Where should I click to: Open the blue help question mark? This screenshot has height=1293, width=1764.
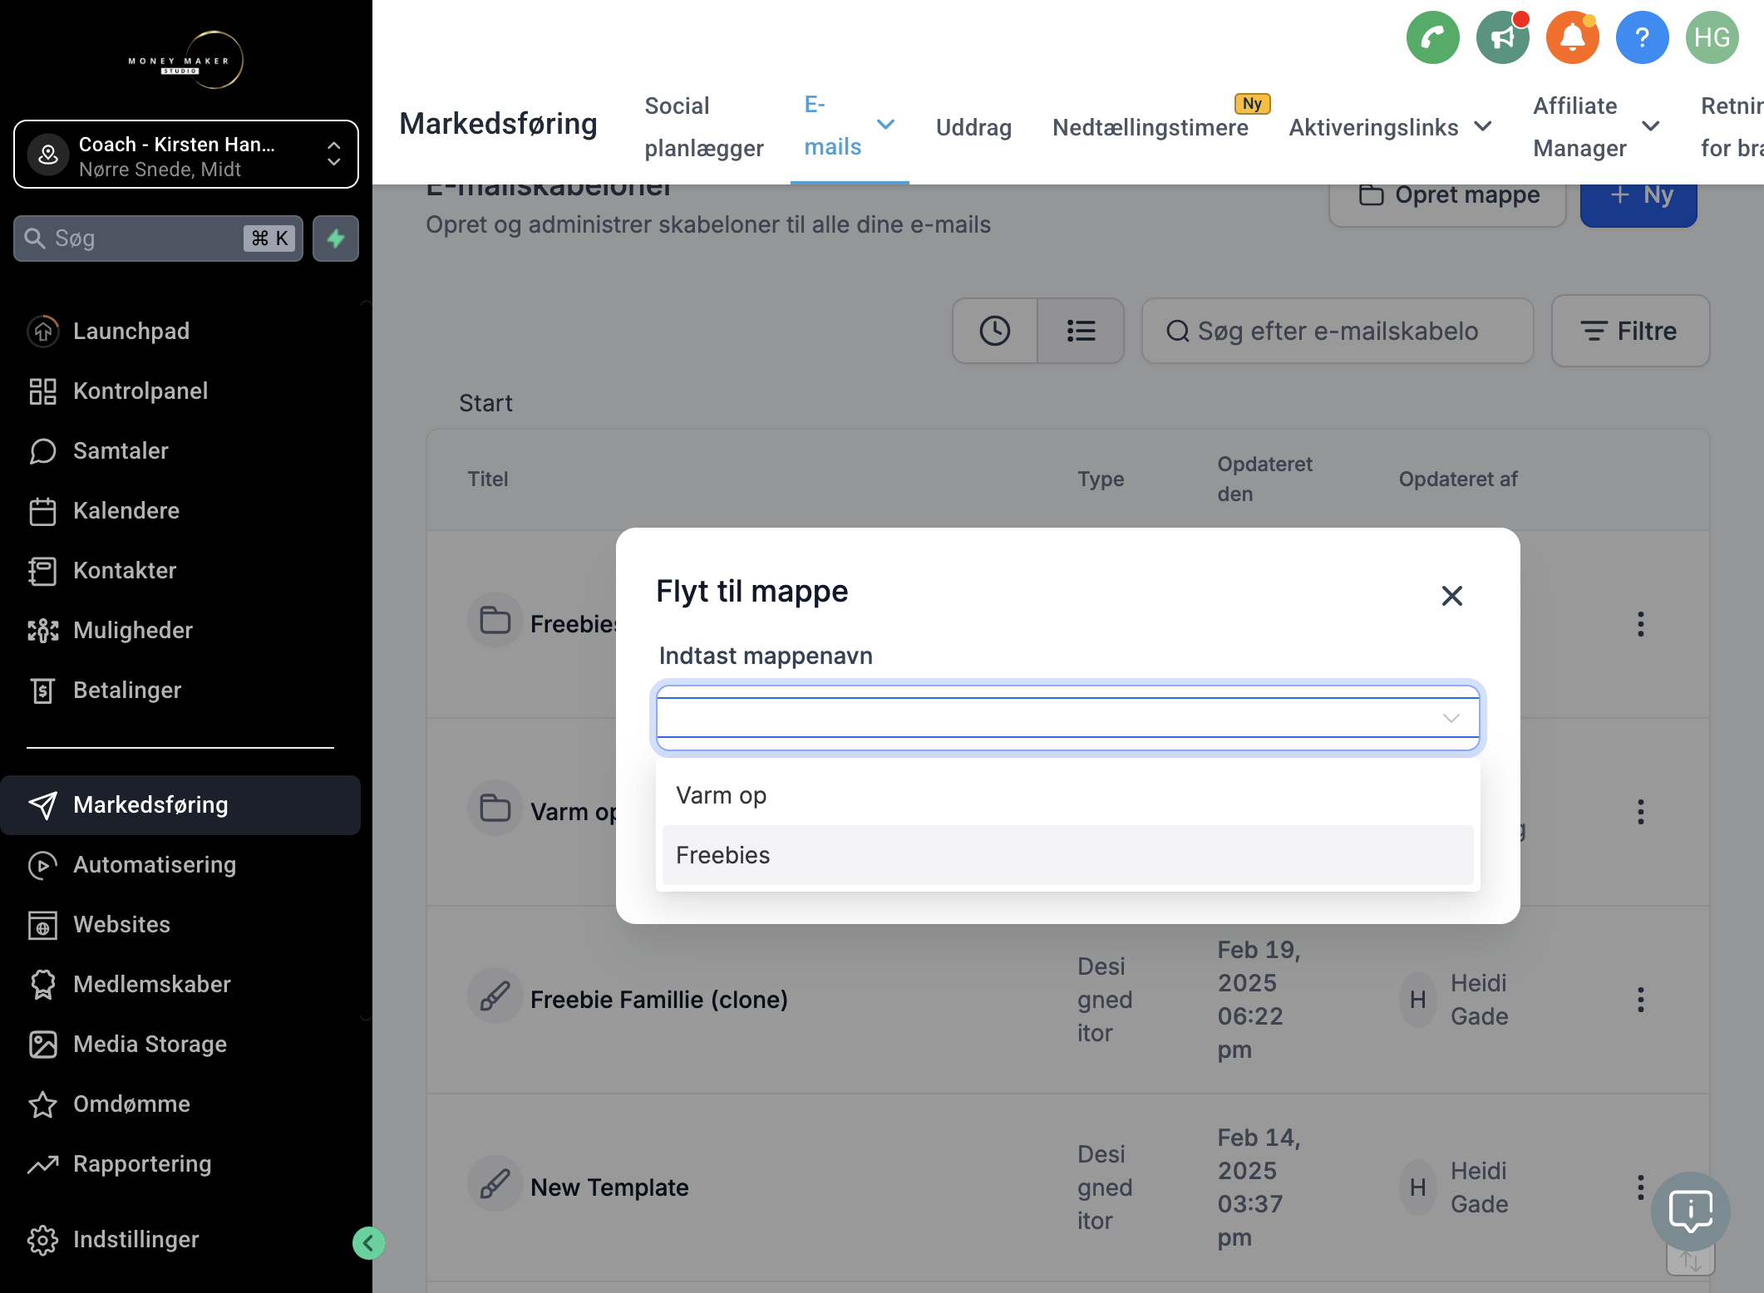coord(1642,37)
